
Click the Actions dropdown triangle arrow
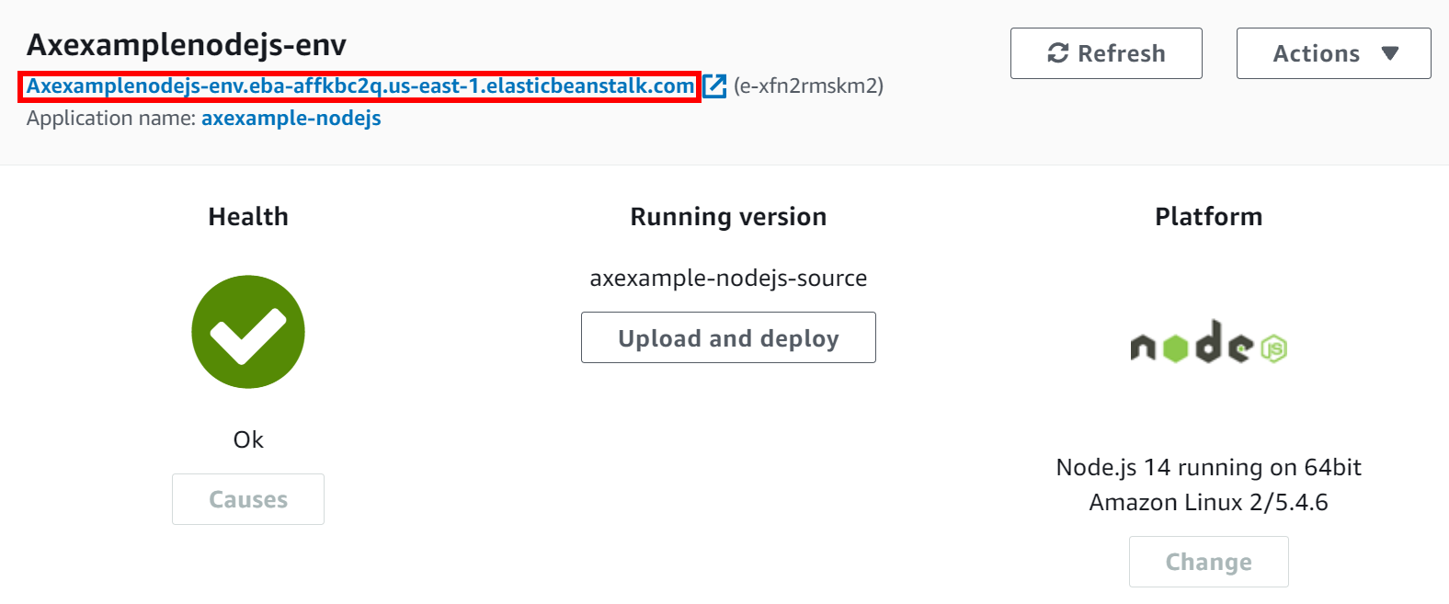tap(1390, 53)
